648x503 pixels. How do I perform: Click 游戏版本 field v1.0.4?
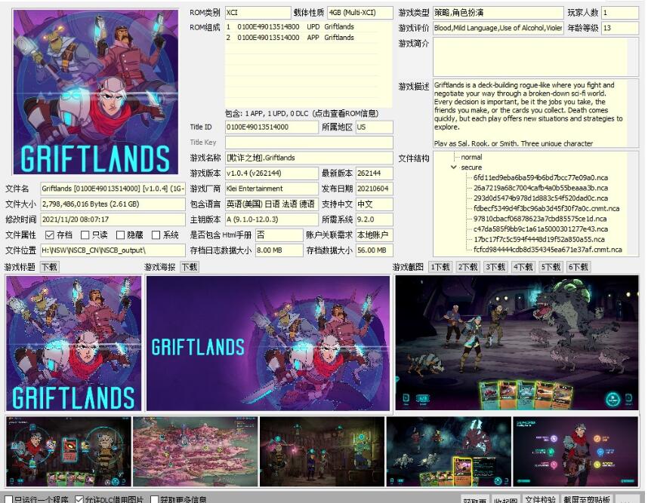[x=272, y=173]
